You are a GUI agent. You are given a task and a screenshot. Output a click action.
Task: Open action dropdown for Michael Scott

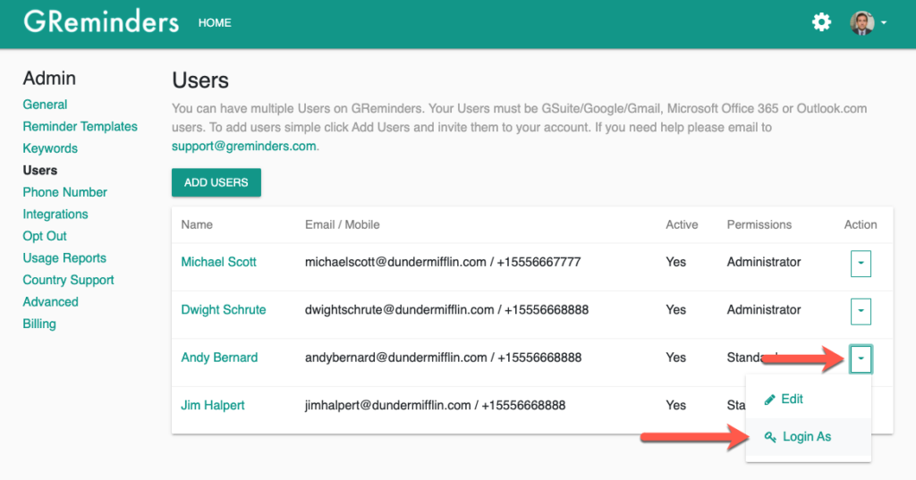[x=861, y=264]
